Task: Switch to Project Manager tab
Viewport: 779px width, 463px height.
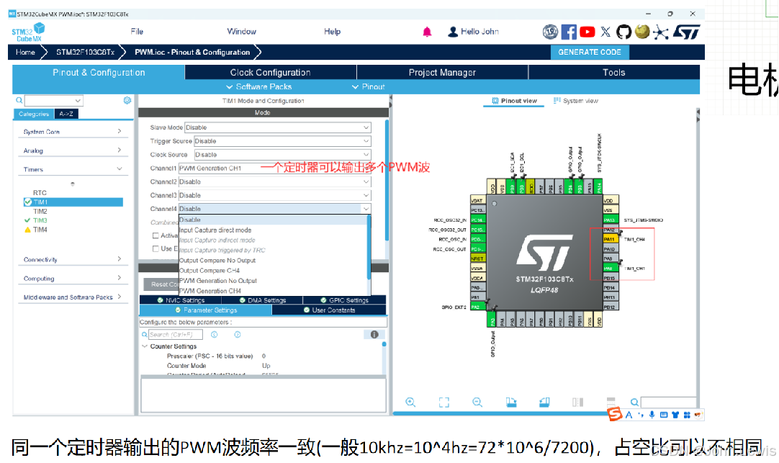Action: click(x=442, y=73)
